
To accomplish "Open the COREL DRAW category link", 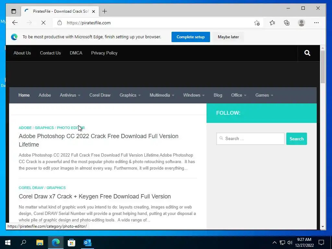I will coord(31,188).
